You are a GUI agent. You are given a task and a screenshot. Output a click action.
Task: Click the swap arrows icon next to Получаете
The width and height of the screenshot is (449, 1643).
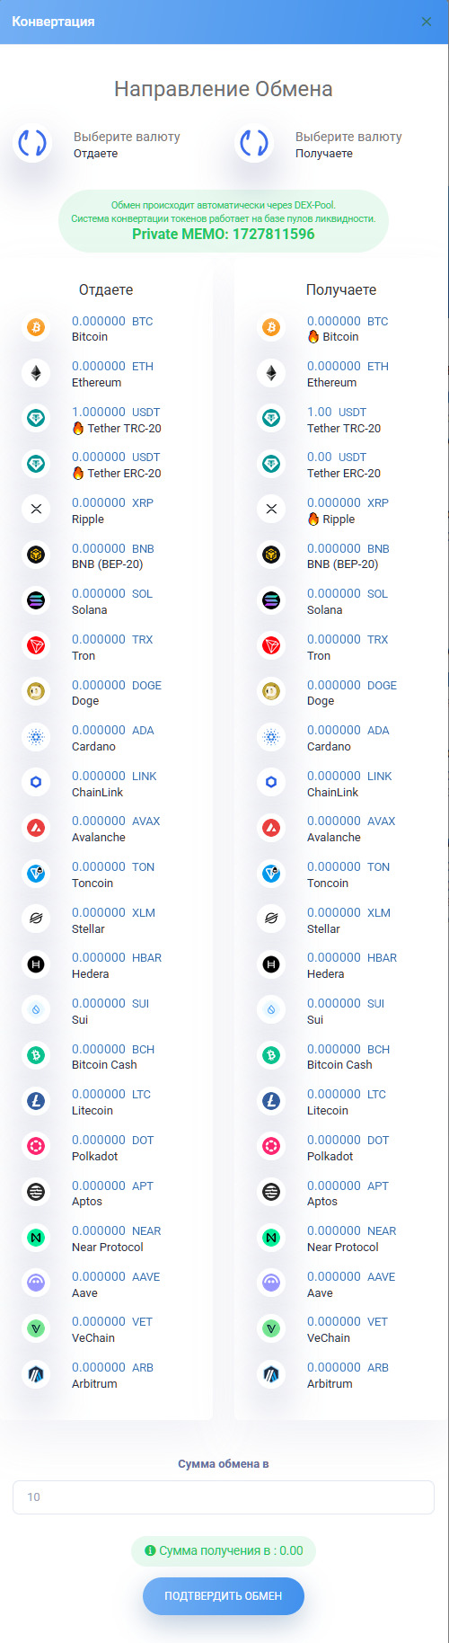(254, 143)
